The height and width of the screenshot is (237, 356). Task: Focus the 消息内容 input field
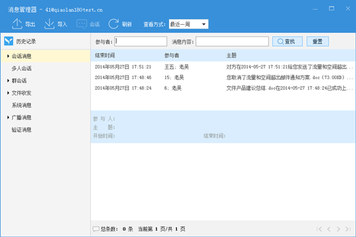point(232,41)
